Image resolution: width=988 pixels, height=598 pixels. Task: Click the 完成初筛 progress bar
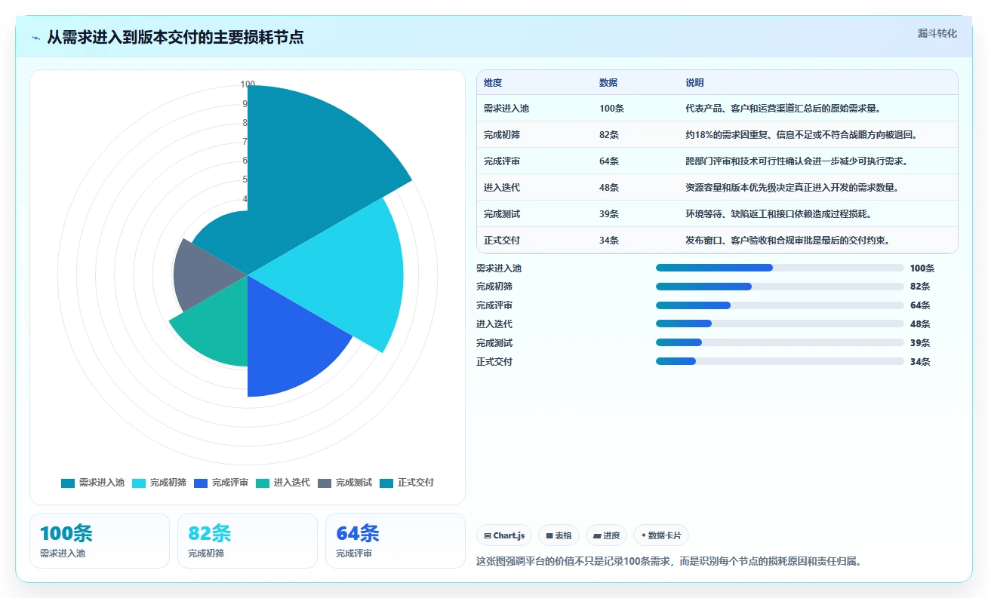tap(780, 287)
